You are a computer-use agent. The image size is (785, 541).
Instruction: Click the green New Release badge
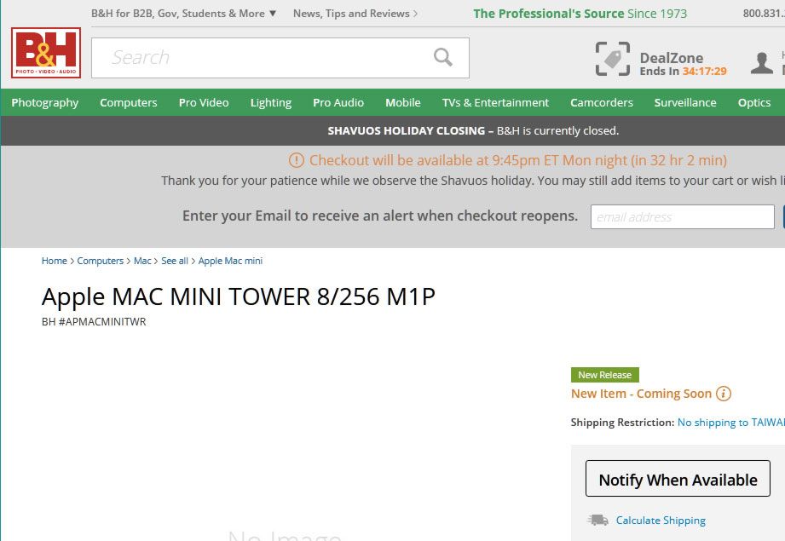605,375
